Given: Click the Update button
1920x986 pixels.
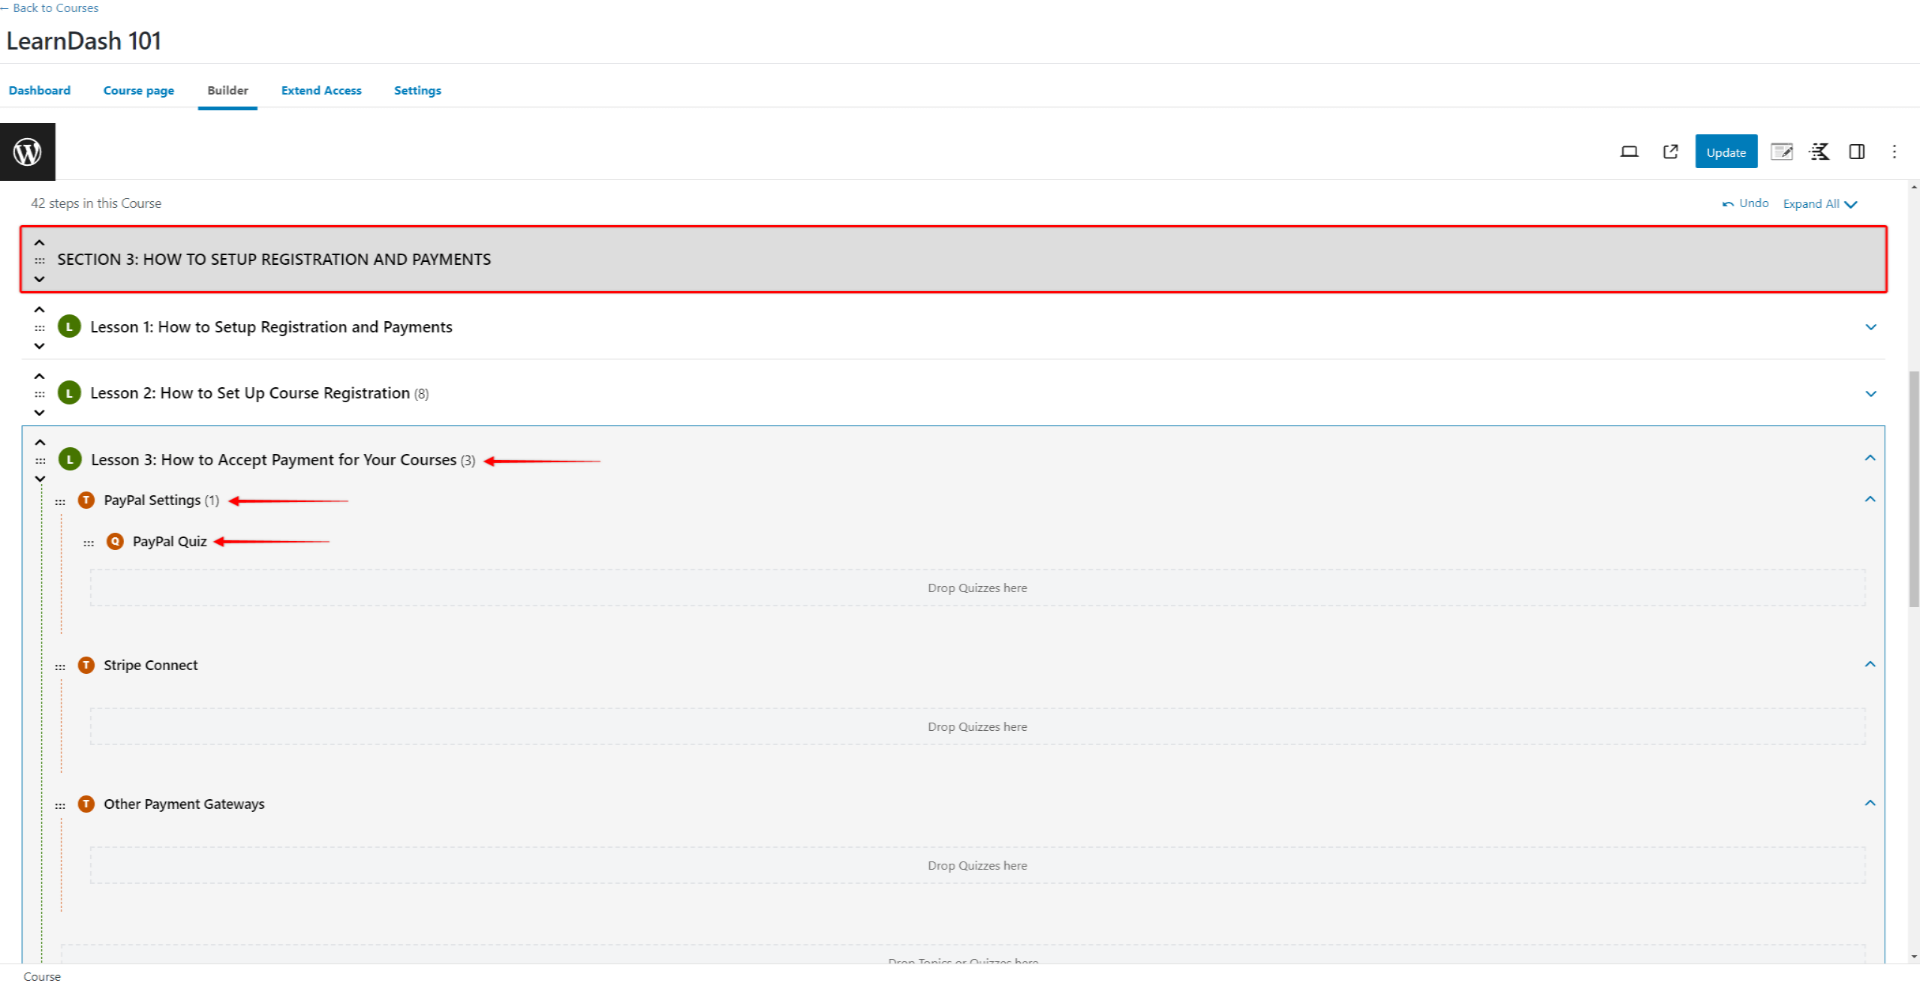Looking at the screenshot, I should click(x=1723, y=151).
